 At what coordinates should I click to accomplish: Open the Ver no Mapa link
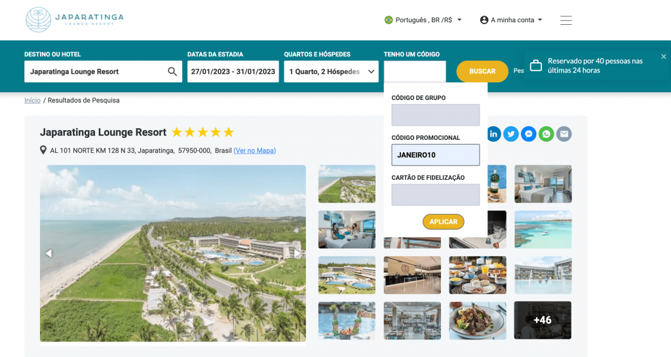tap(255, 150)
